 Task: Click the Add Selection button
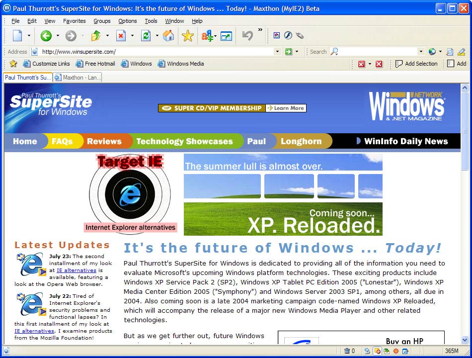coord(416,64)
